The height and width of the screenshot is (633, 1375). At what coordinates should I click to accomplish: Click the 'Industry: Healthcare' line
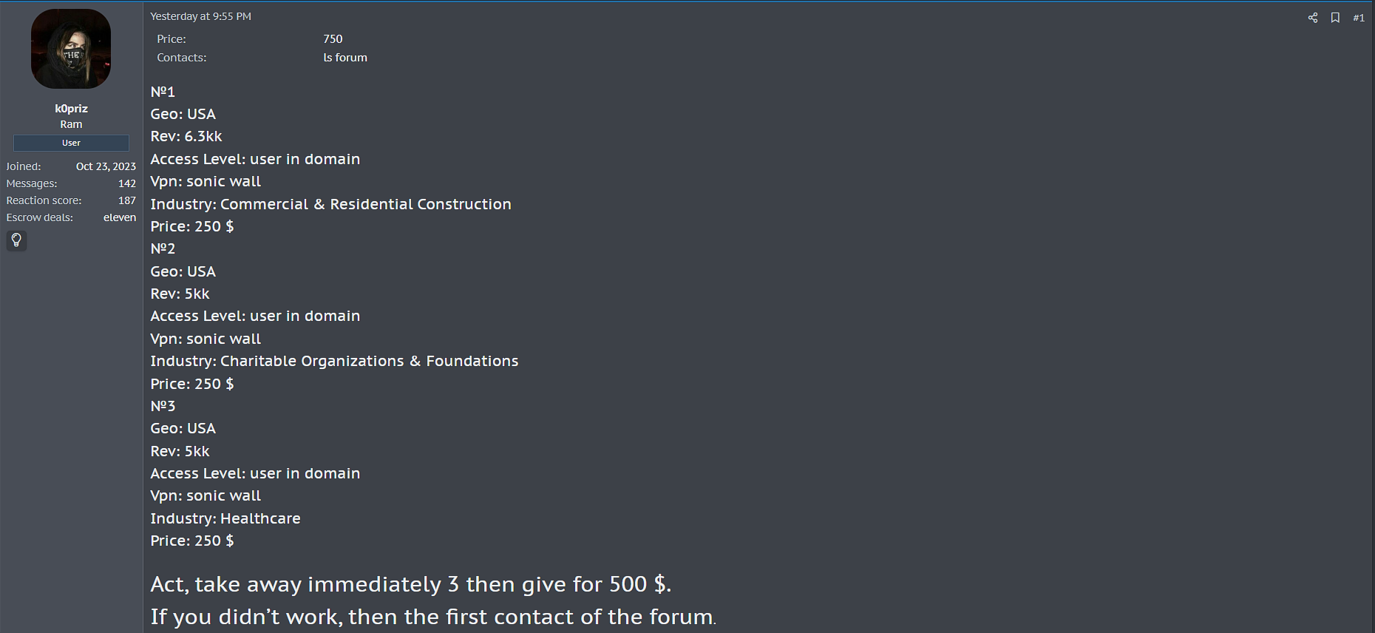[x=225, y=518]
